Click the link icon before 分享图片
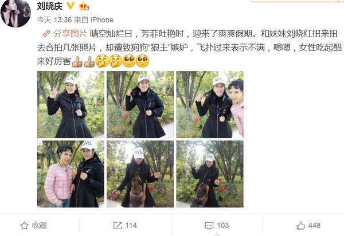The width and height of the screenshot is (344, 236). click(46, 34)
